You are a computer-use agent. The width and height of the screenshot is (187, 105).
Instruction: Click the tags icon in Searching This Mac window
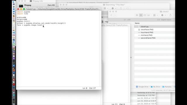coord(127,8)
